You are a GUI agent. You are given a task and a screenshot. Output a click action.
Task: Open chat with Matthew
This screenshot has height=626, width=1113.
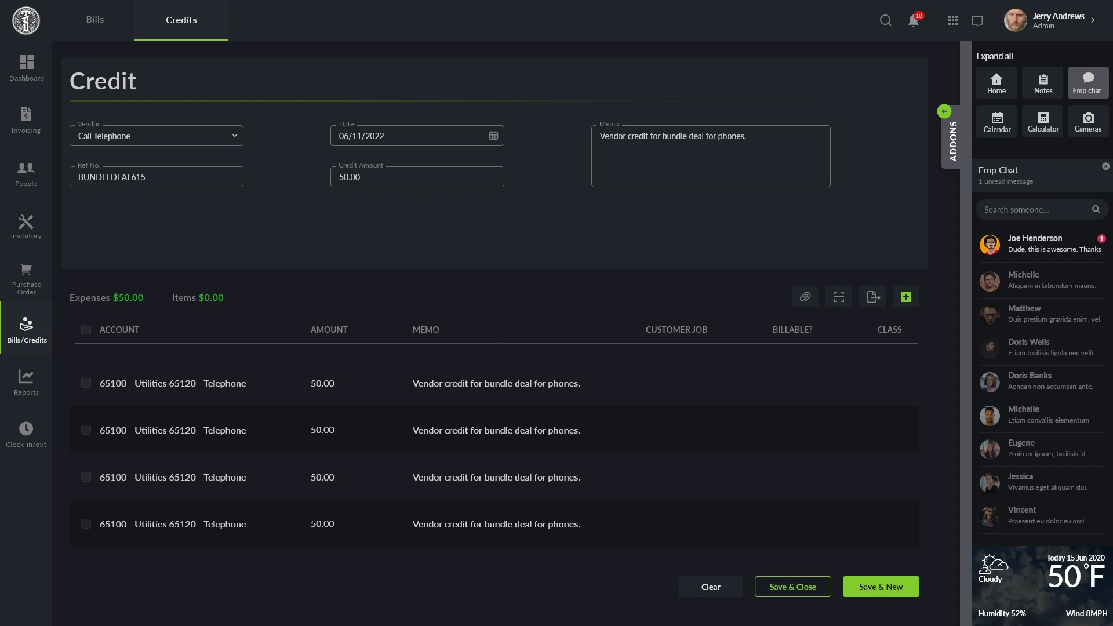pyautogui.click(x=1043, y=314)
